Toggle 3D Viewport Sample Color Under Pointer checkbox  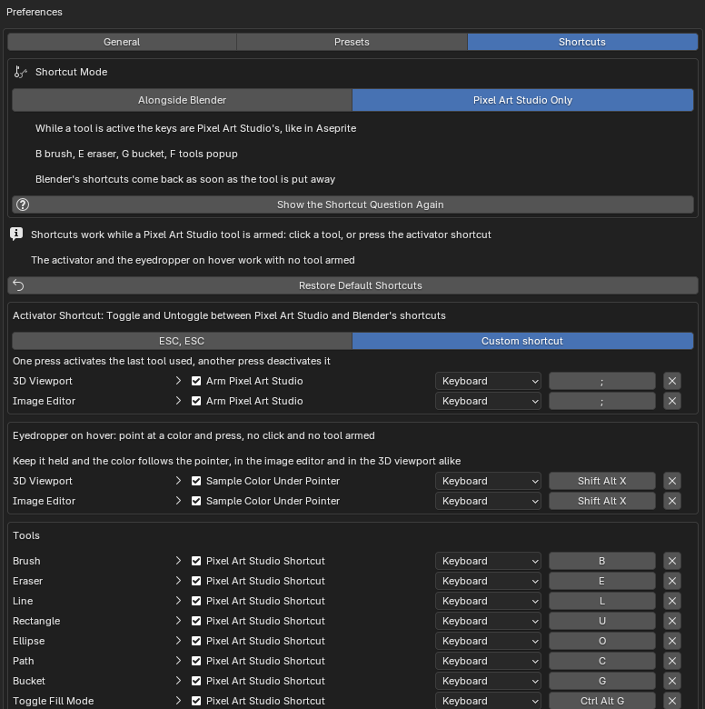pos(196,481)
